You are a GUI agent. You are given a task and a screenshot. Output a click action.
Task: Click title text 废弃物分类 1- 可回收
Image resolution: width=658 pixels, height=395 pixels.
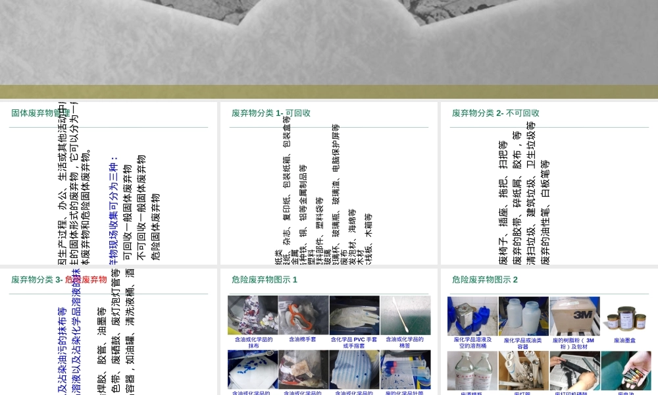coord(271,113)
